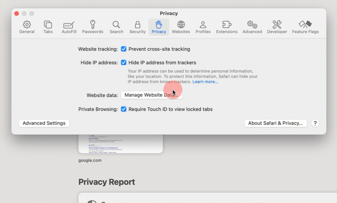Select the Passwords key icon
This screenshot has height=203, width=337.
[92, 27]
